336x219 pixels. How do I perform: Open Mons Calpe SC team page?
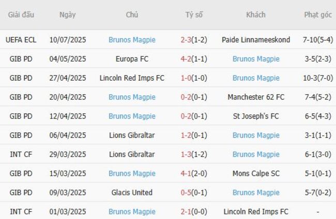pyautogui.click(x=256, y=173)
